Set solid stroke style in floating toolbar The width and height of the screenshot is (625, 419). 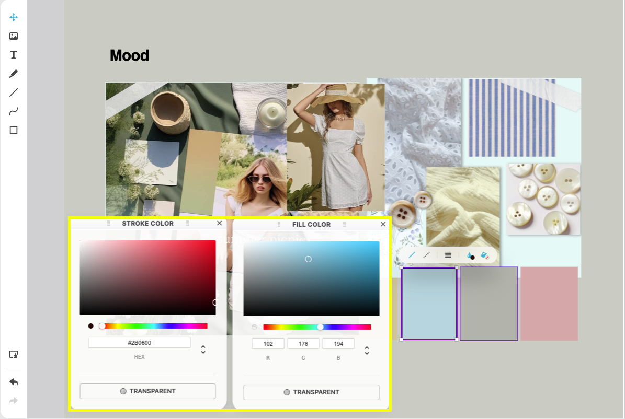pos(412,255)
